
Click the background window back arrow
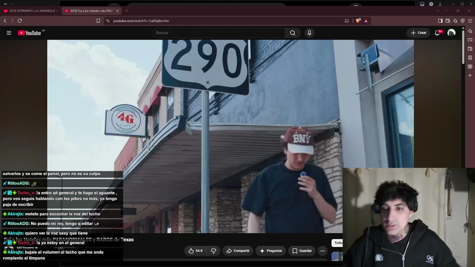pos(6,4)
